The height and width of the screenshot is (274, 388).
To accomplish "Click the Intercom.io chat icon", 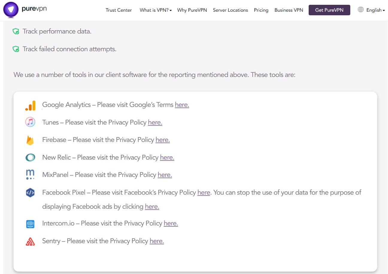I will coord(30,224).
